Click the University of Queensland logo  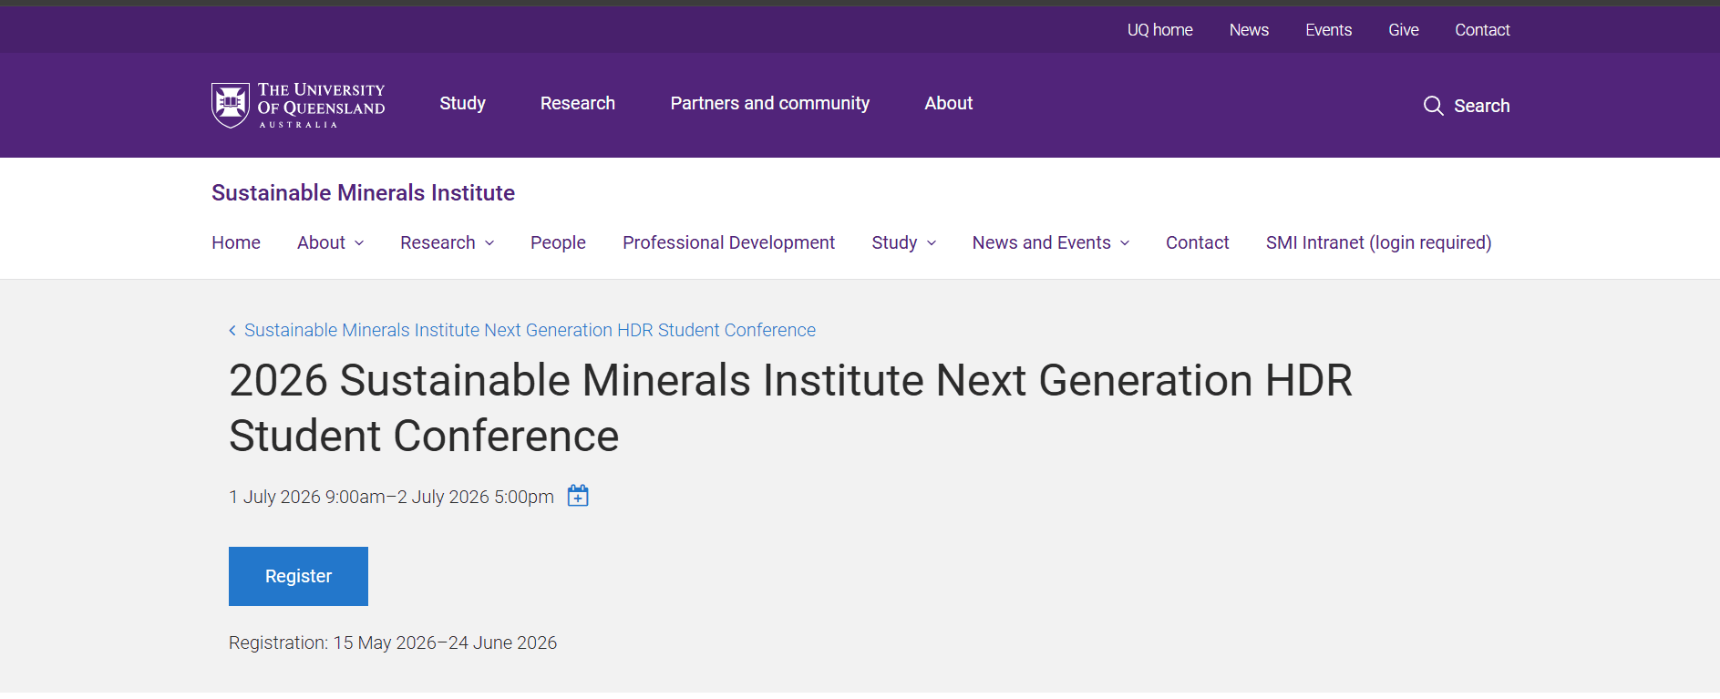298,105
